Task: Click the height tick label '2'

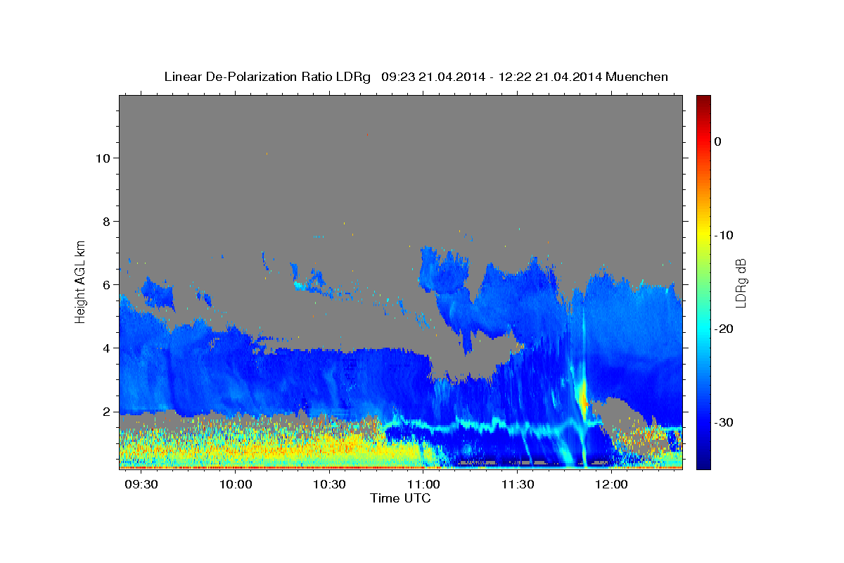Action: (x=107, y=411)
